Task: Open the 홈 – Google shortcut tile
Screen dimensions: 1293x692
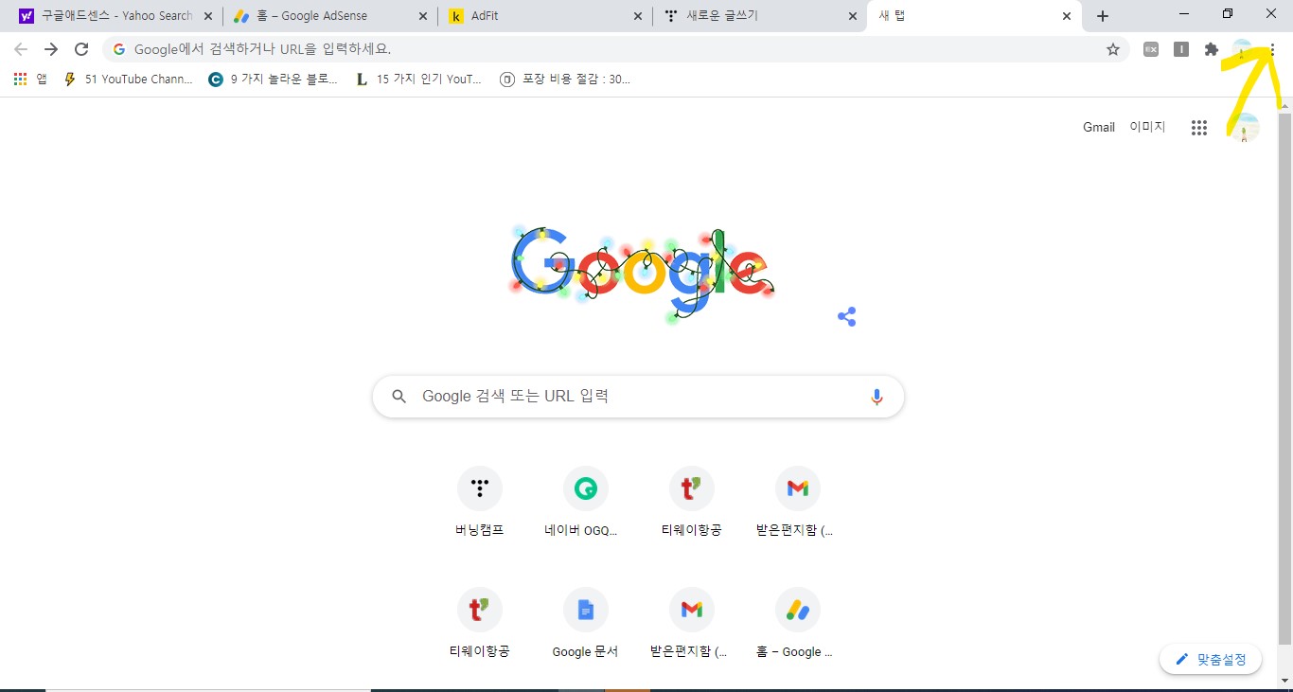Action: pos(798,623)
